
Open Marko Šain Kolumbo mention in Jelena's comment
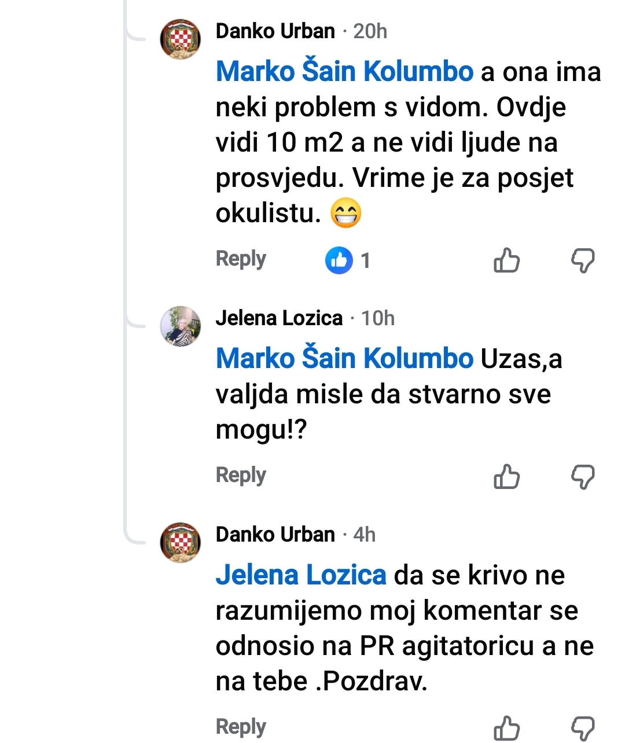pyautogui.click(x=344, y=359)
